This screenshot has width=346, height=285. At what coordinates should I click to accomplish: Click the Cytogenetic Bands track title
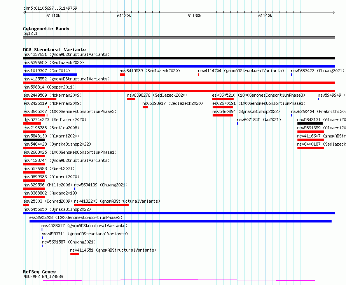point(46,29)
